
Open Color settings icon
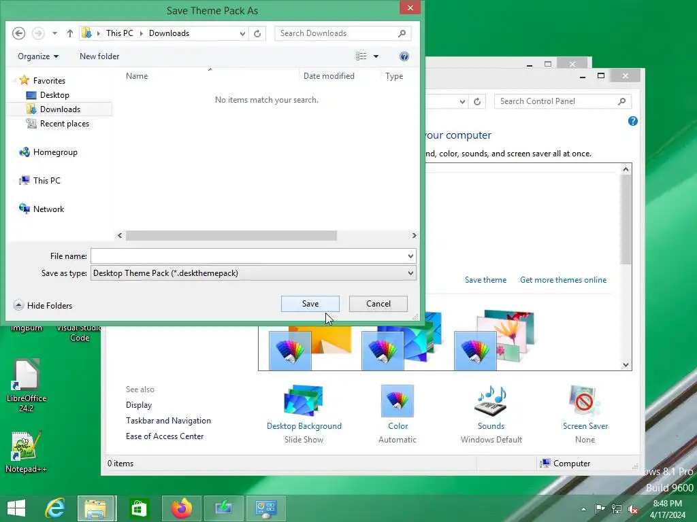[x=398, y=401]
